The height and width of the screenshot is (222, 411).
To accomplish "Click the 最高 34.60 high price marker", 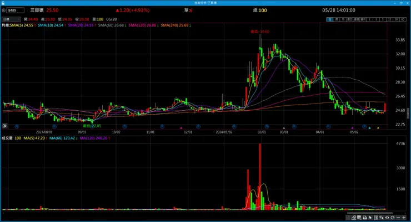I will [x=260, y=32].
